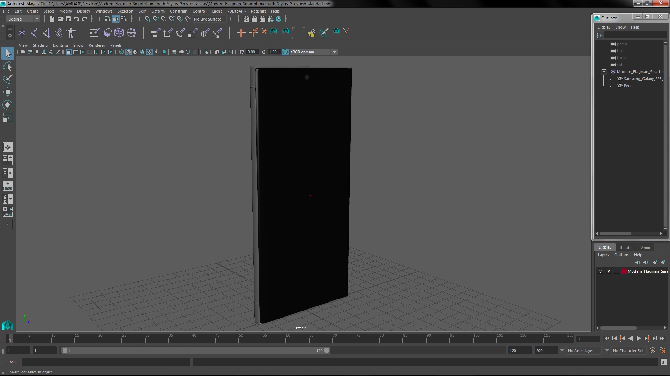Open the Display menu in menu bar

[84, 10]
